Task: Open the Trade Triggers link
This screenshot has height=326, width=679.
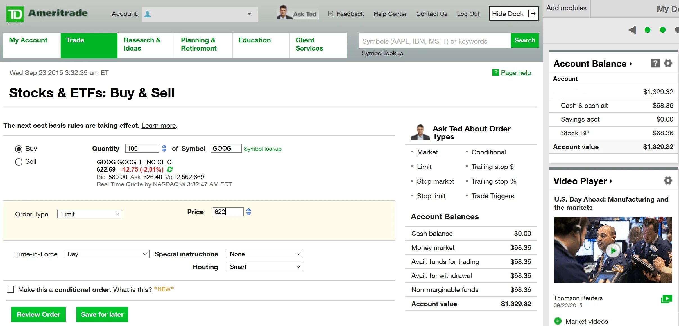Action: (x=493, y=196)
